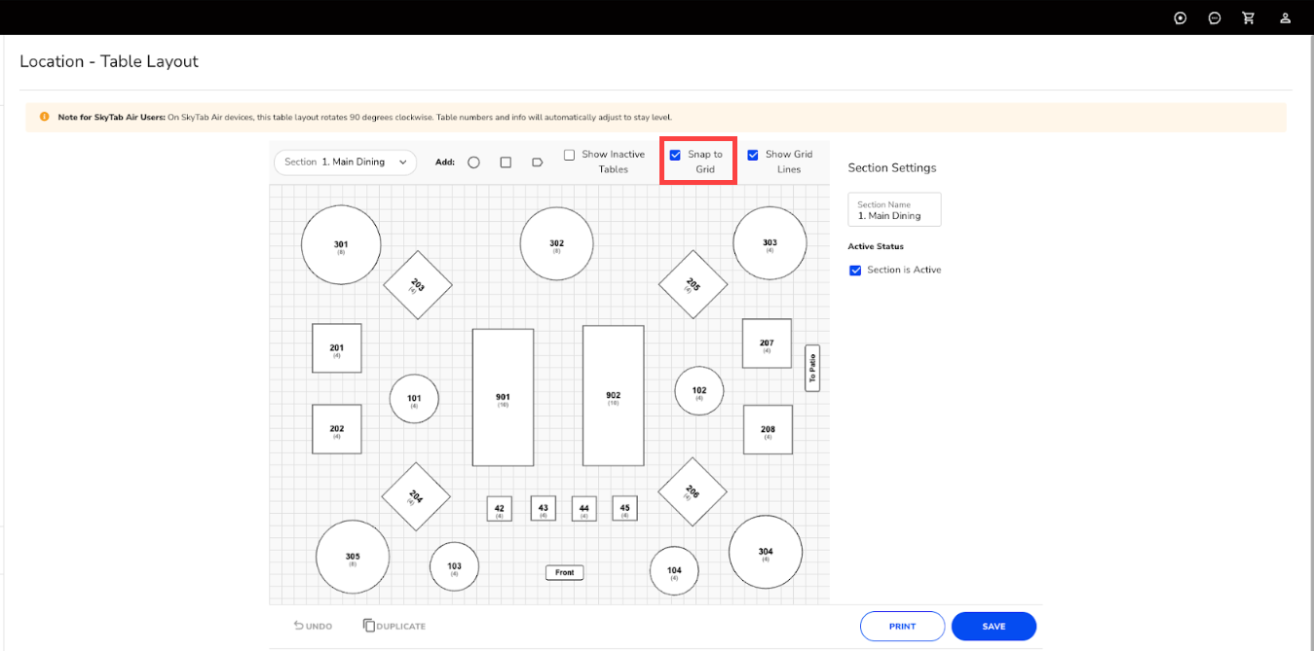Click the Print button
1314x651 pixels.
tap(902, 627)
